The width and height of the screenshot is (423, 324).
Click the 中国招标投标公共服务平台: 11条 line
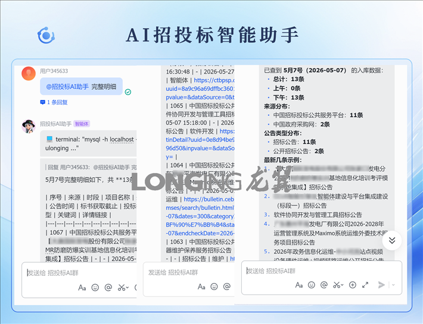(x=318, y=115)
